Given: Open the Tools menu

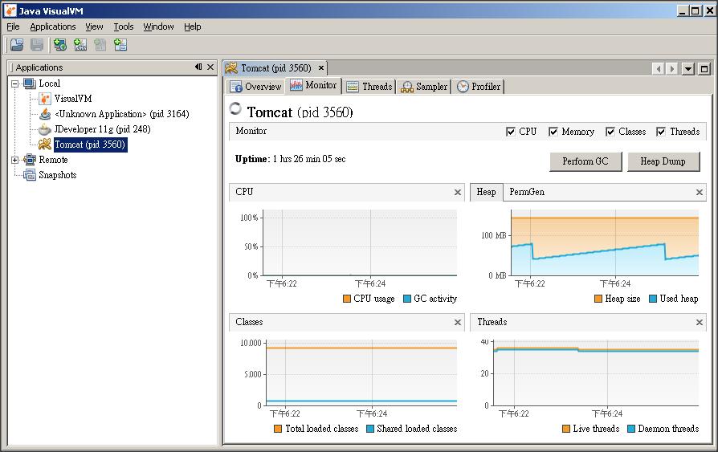Looking at the screenshot, I should pos(124,26).
